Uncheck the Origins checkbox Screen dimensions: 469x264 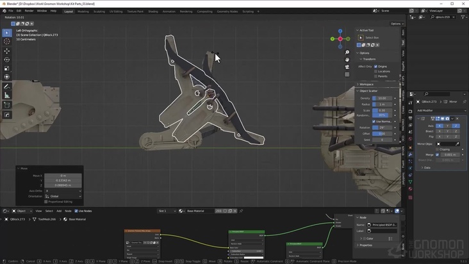pos(375,66)
